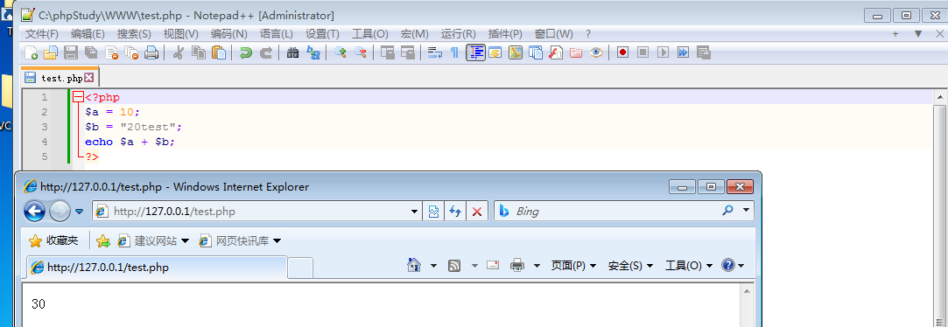The height and width of the screenshot is (327, 948).
Task: Open the recent pages dropdown beside Forward button
Action: pos(79,212)
